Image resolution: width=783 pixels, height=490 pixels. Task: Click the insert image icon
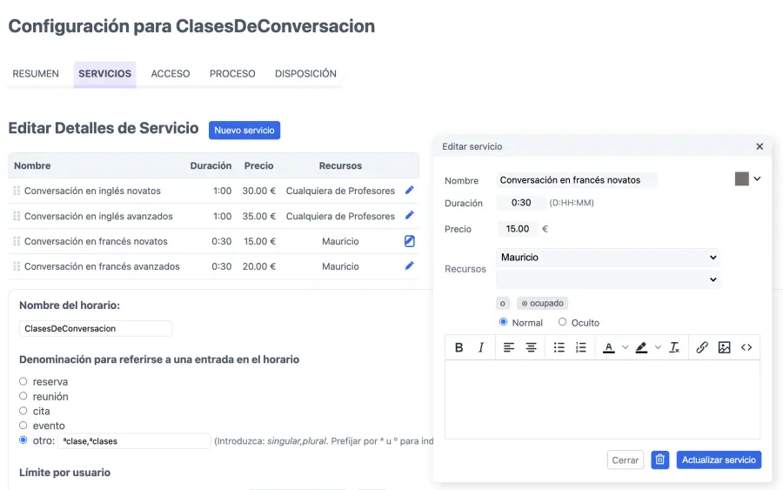pos(724,348)
